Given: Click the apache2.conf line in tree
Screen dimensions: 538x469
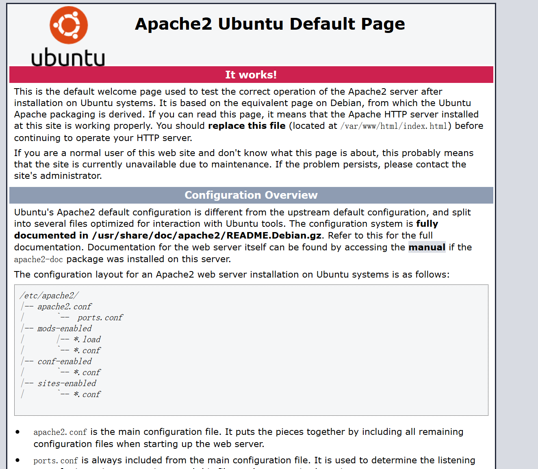Looking at the screenshot, I should point(65,306).
